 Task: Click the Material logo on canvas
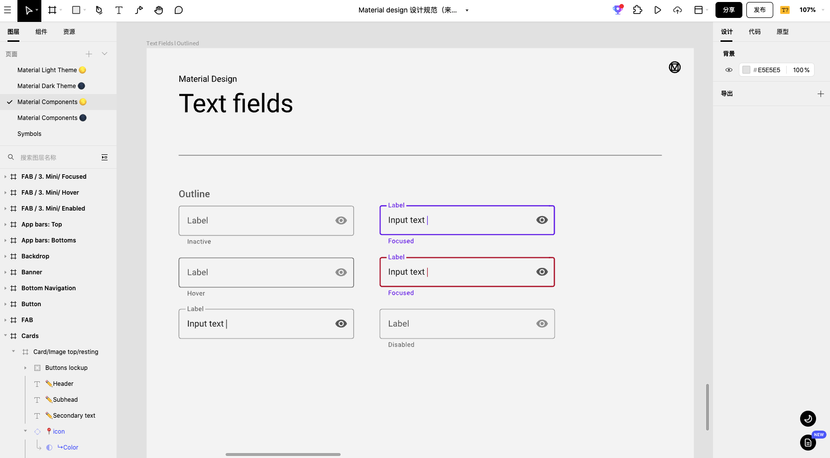click(x=675, y=67)
